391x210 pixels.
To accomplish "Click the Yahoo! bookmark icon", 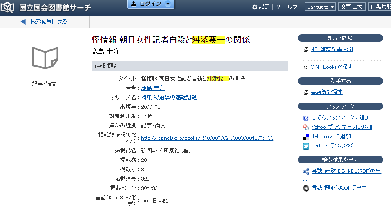I will point(306,127).
